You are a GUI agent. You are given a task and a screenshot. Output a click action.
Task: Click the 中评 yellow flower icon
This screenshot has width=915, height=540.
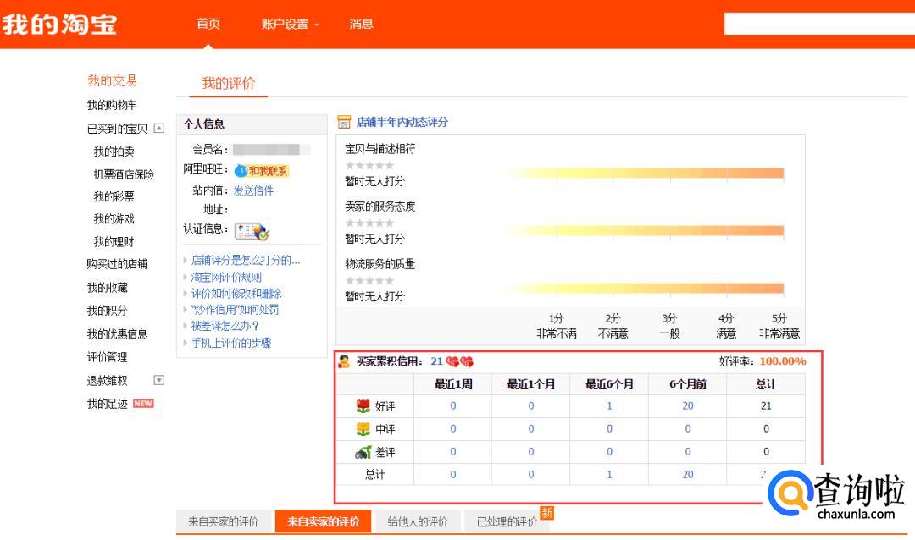click(363, 429)
